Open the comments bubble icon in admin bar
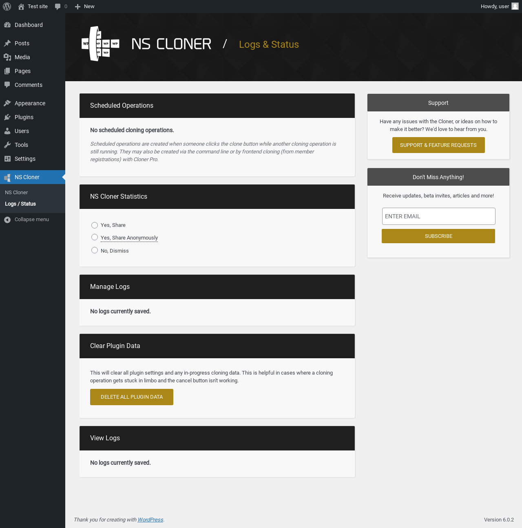The height and width of the screenshot is (528, 522). coord(58,7)
